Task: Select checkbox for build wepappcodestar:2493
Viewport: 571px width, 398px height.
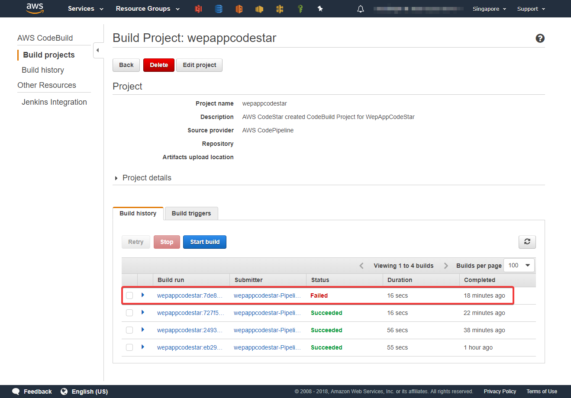Action: (x=129, y=330)
